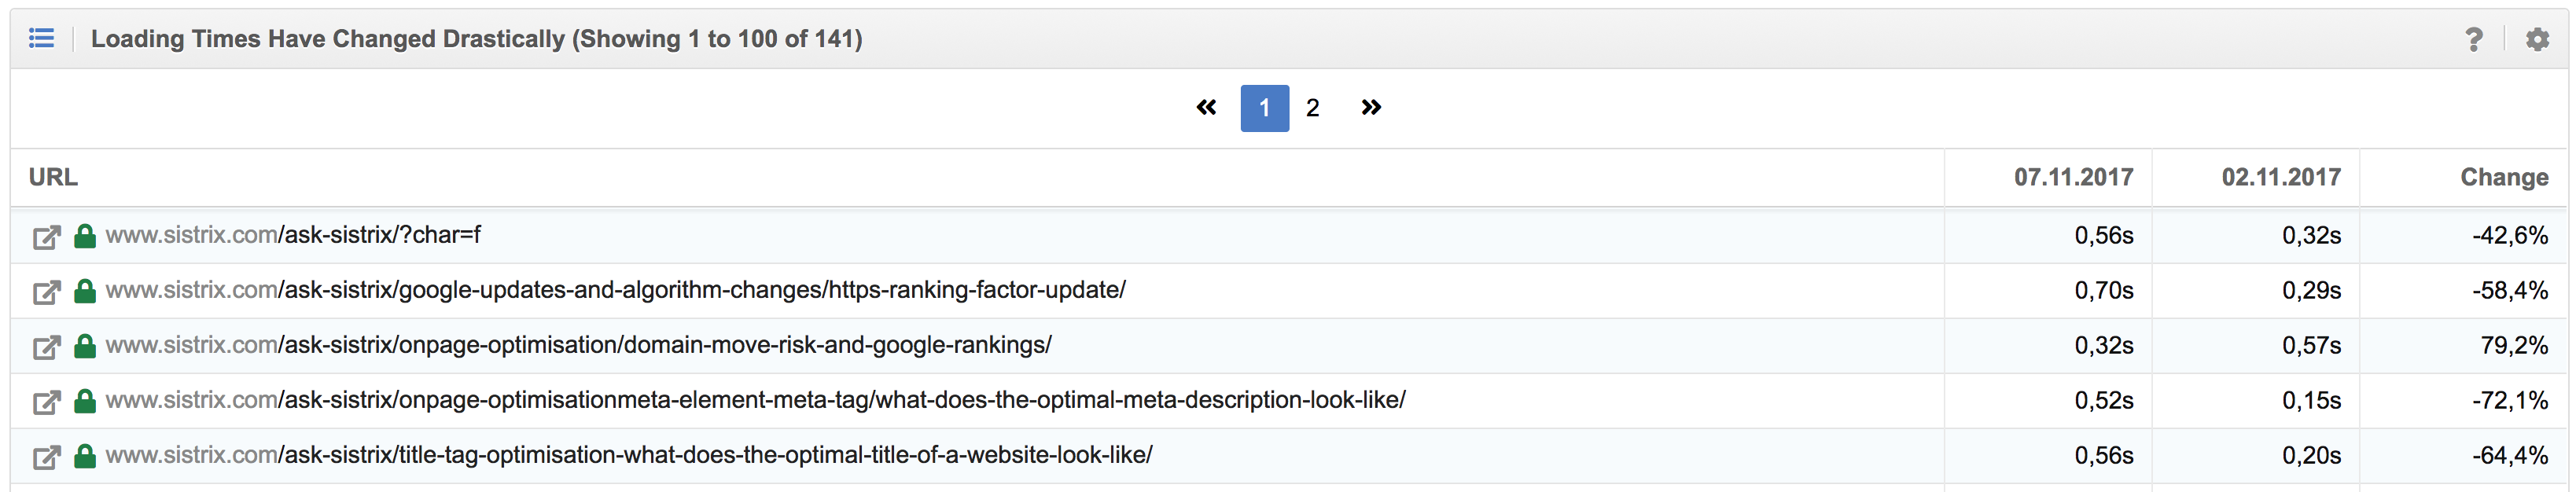2576x492 pixels.
Task: Open external link icon for meta-description row
Action: (46, 402)
